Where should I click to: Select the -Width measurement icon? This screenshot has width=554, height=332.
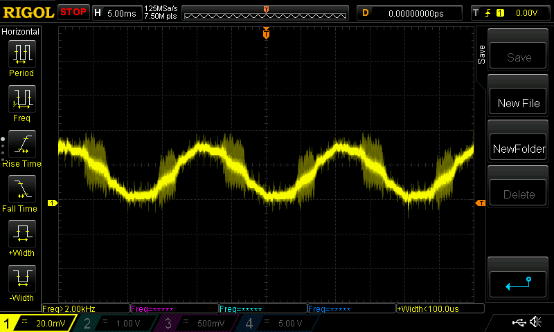[x=21, y=282]
